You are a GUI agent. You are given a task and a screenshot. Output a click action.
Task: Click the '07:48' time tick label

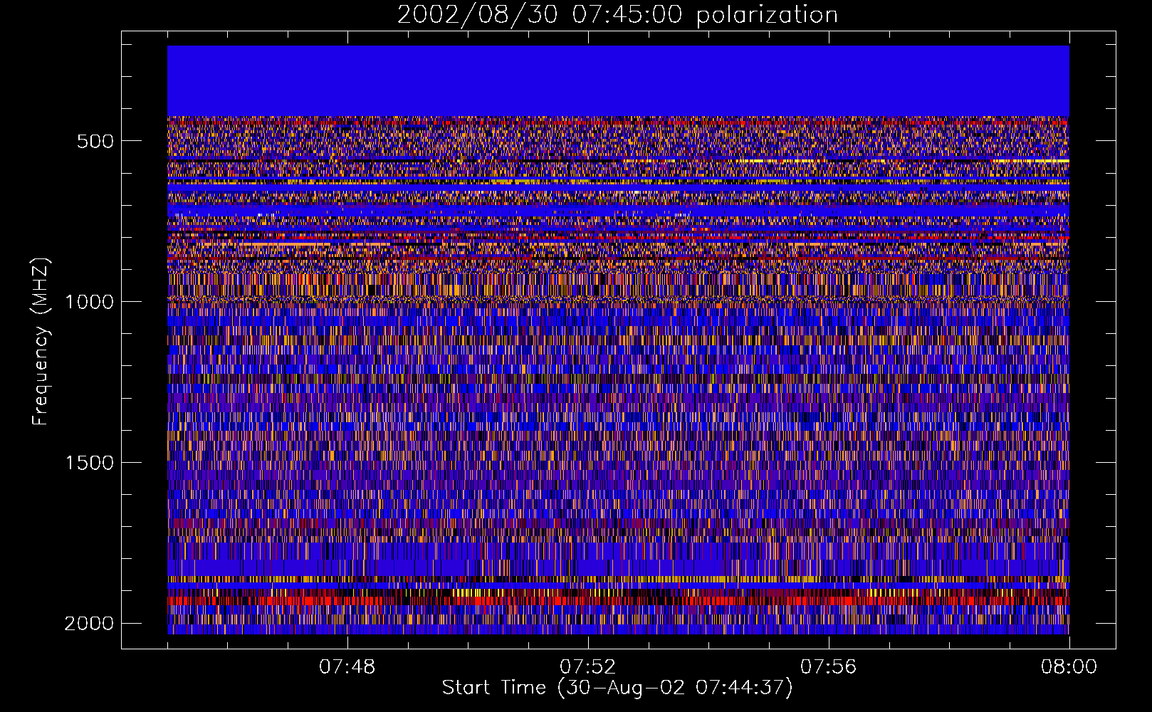click(x=347, y=667)
